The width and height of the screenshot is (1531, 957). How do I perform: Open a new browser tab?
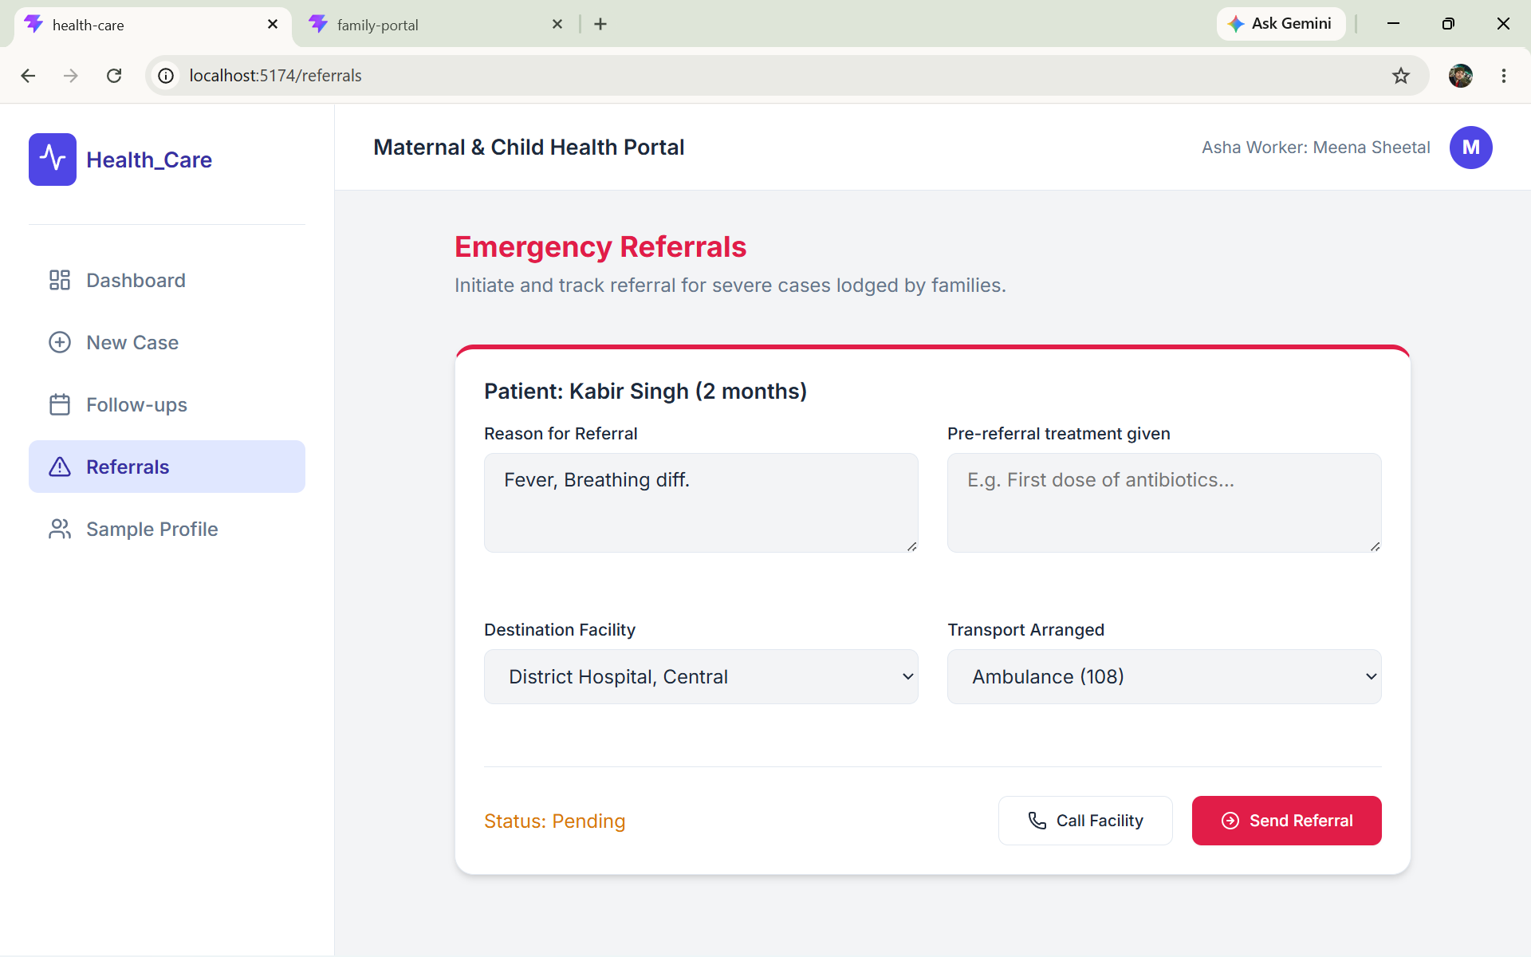pyautogui.click(x=600, y=24)
